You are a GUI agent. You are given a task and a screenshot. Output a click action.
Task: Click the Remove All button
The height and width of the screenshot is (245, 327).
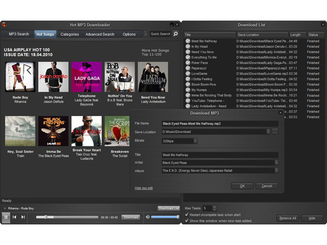pos(288,218)
